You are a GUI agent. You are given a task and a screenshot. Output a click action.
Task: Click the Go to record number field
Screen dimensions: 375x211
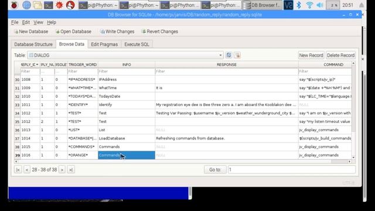tap(292, 169)
